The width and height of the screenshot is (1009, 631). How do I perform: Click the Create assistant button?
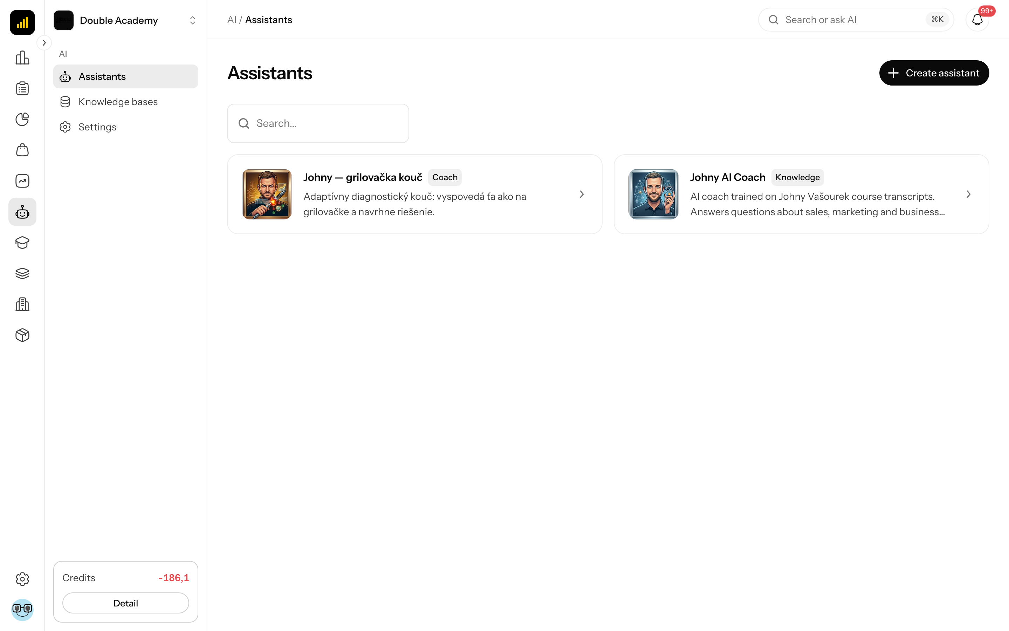[934, 73]
